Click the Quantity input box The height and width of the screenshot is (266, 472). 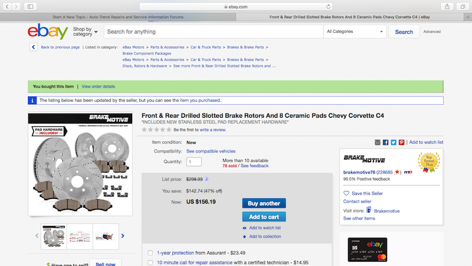click(194, 162)
